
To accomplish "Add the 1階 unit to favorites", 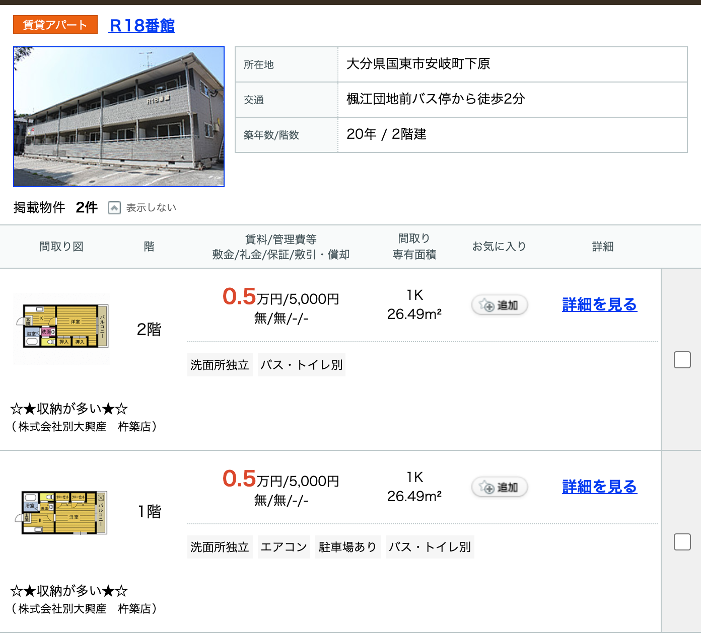I will coord(499,487).
